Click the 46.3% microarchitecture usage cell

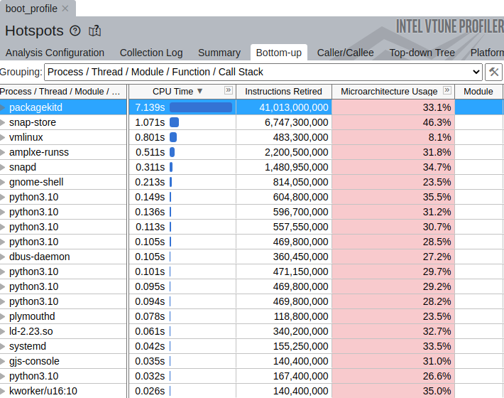(x=393, y=122)
